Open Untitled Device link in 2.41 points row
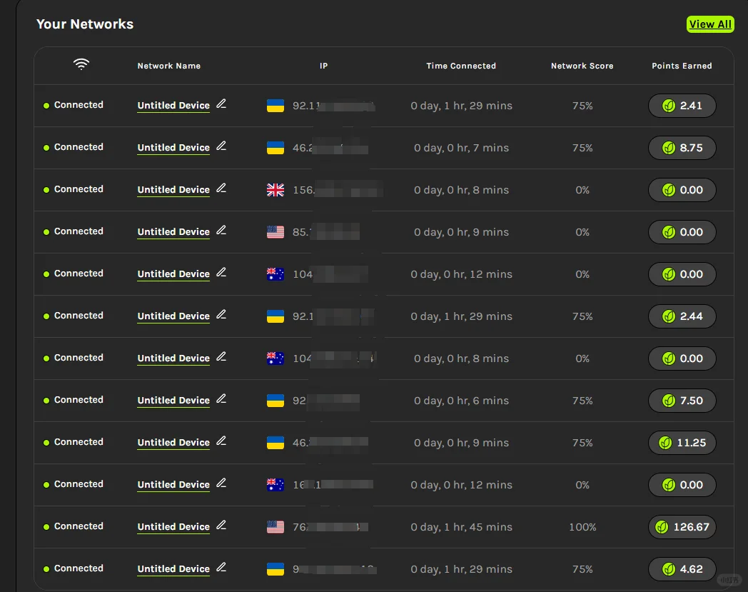748x592 pixels. pyautogui.click(x=173, y=106)
